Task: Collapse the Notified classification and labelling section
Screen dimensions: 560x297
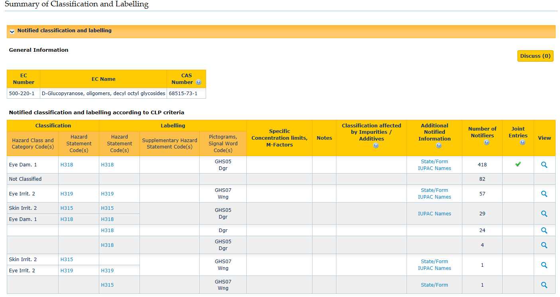Action: (x=12, y=31)
